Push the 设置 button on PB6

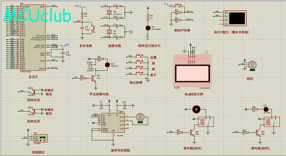click(x=139, y=56)
